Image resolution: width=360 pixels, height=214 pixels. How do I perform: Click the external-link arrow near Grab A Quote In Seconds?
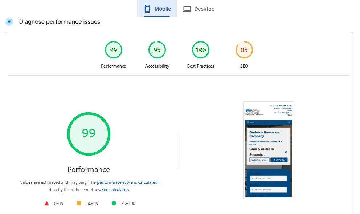point(286,152)
